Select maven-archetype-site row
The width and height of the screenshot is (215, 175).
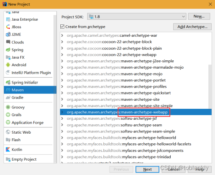coord(136,100)
